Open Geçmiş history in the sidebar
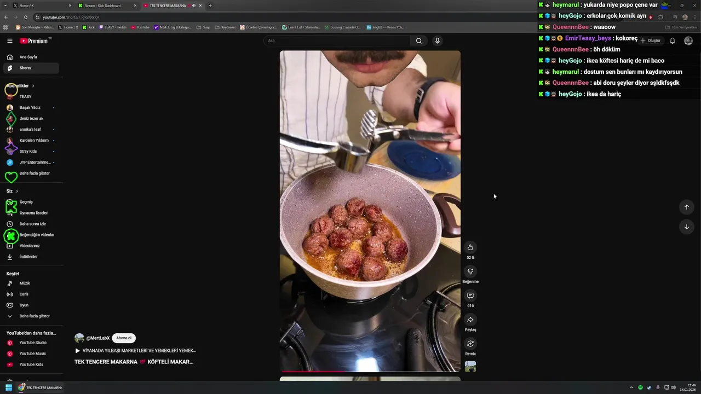This screenshot has width=701, height=394. tap(31, 202)
